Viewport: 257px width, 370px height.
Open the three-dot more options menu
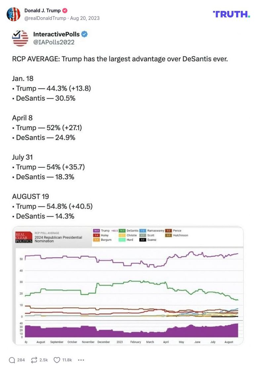pos(81,360)
